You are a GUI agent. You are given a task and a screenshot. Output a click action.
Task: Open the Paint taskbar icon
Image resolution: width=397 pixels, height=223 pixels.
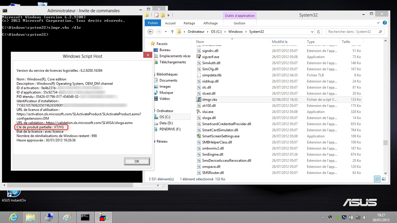[x=67, y=217]
